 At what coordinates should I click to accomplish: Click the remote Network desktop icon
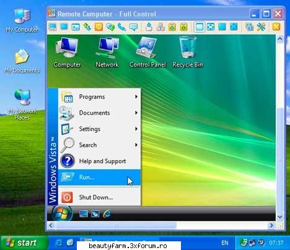pyautogui.click(x=107, y=53)
